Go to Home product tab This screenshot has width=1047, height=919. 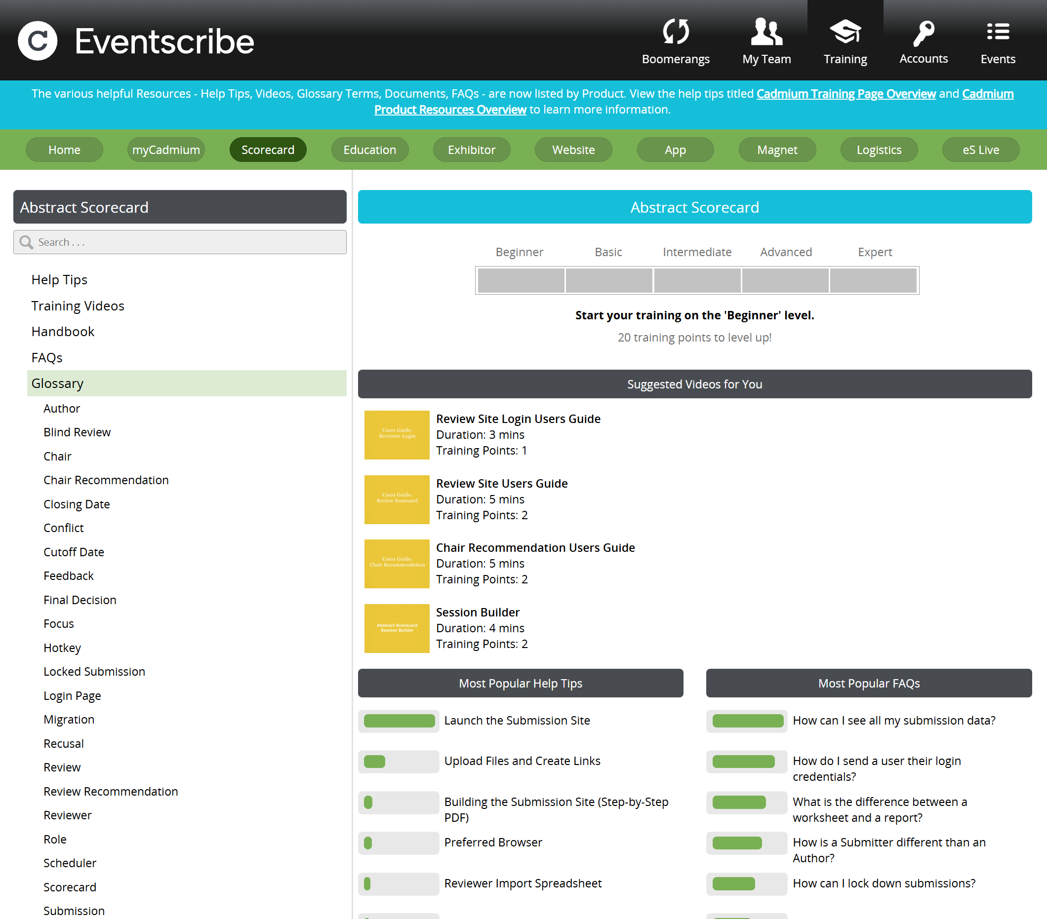pos(64,150)
